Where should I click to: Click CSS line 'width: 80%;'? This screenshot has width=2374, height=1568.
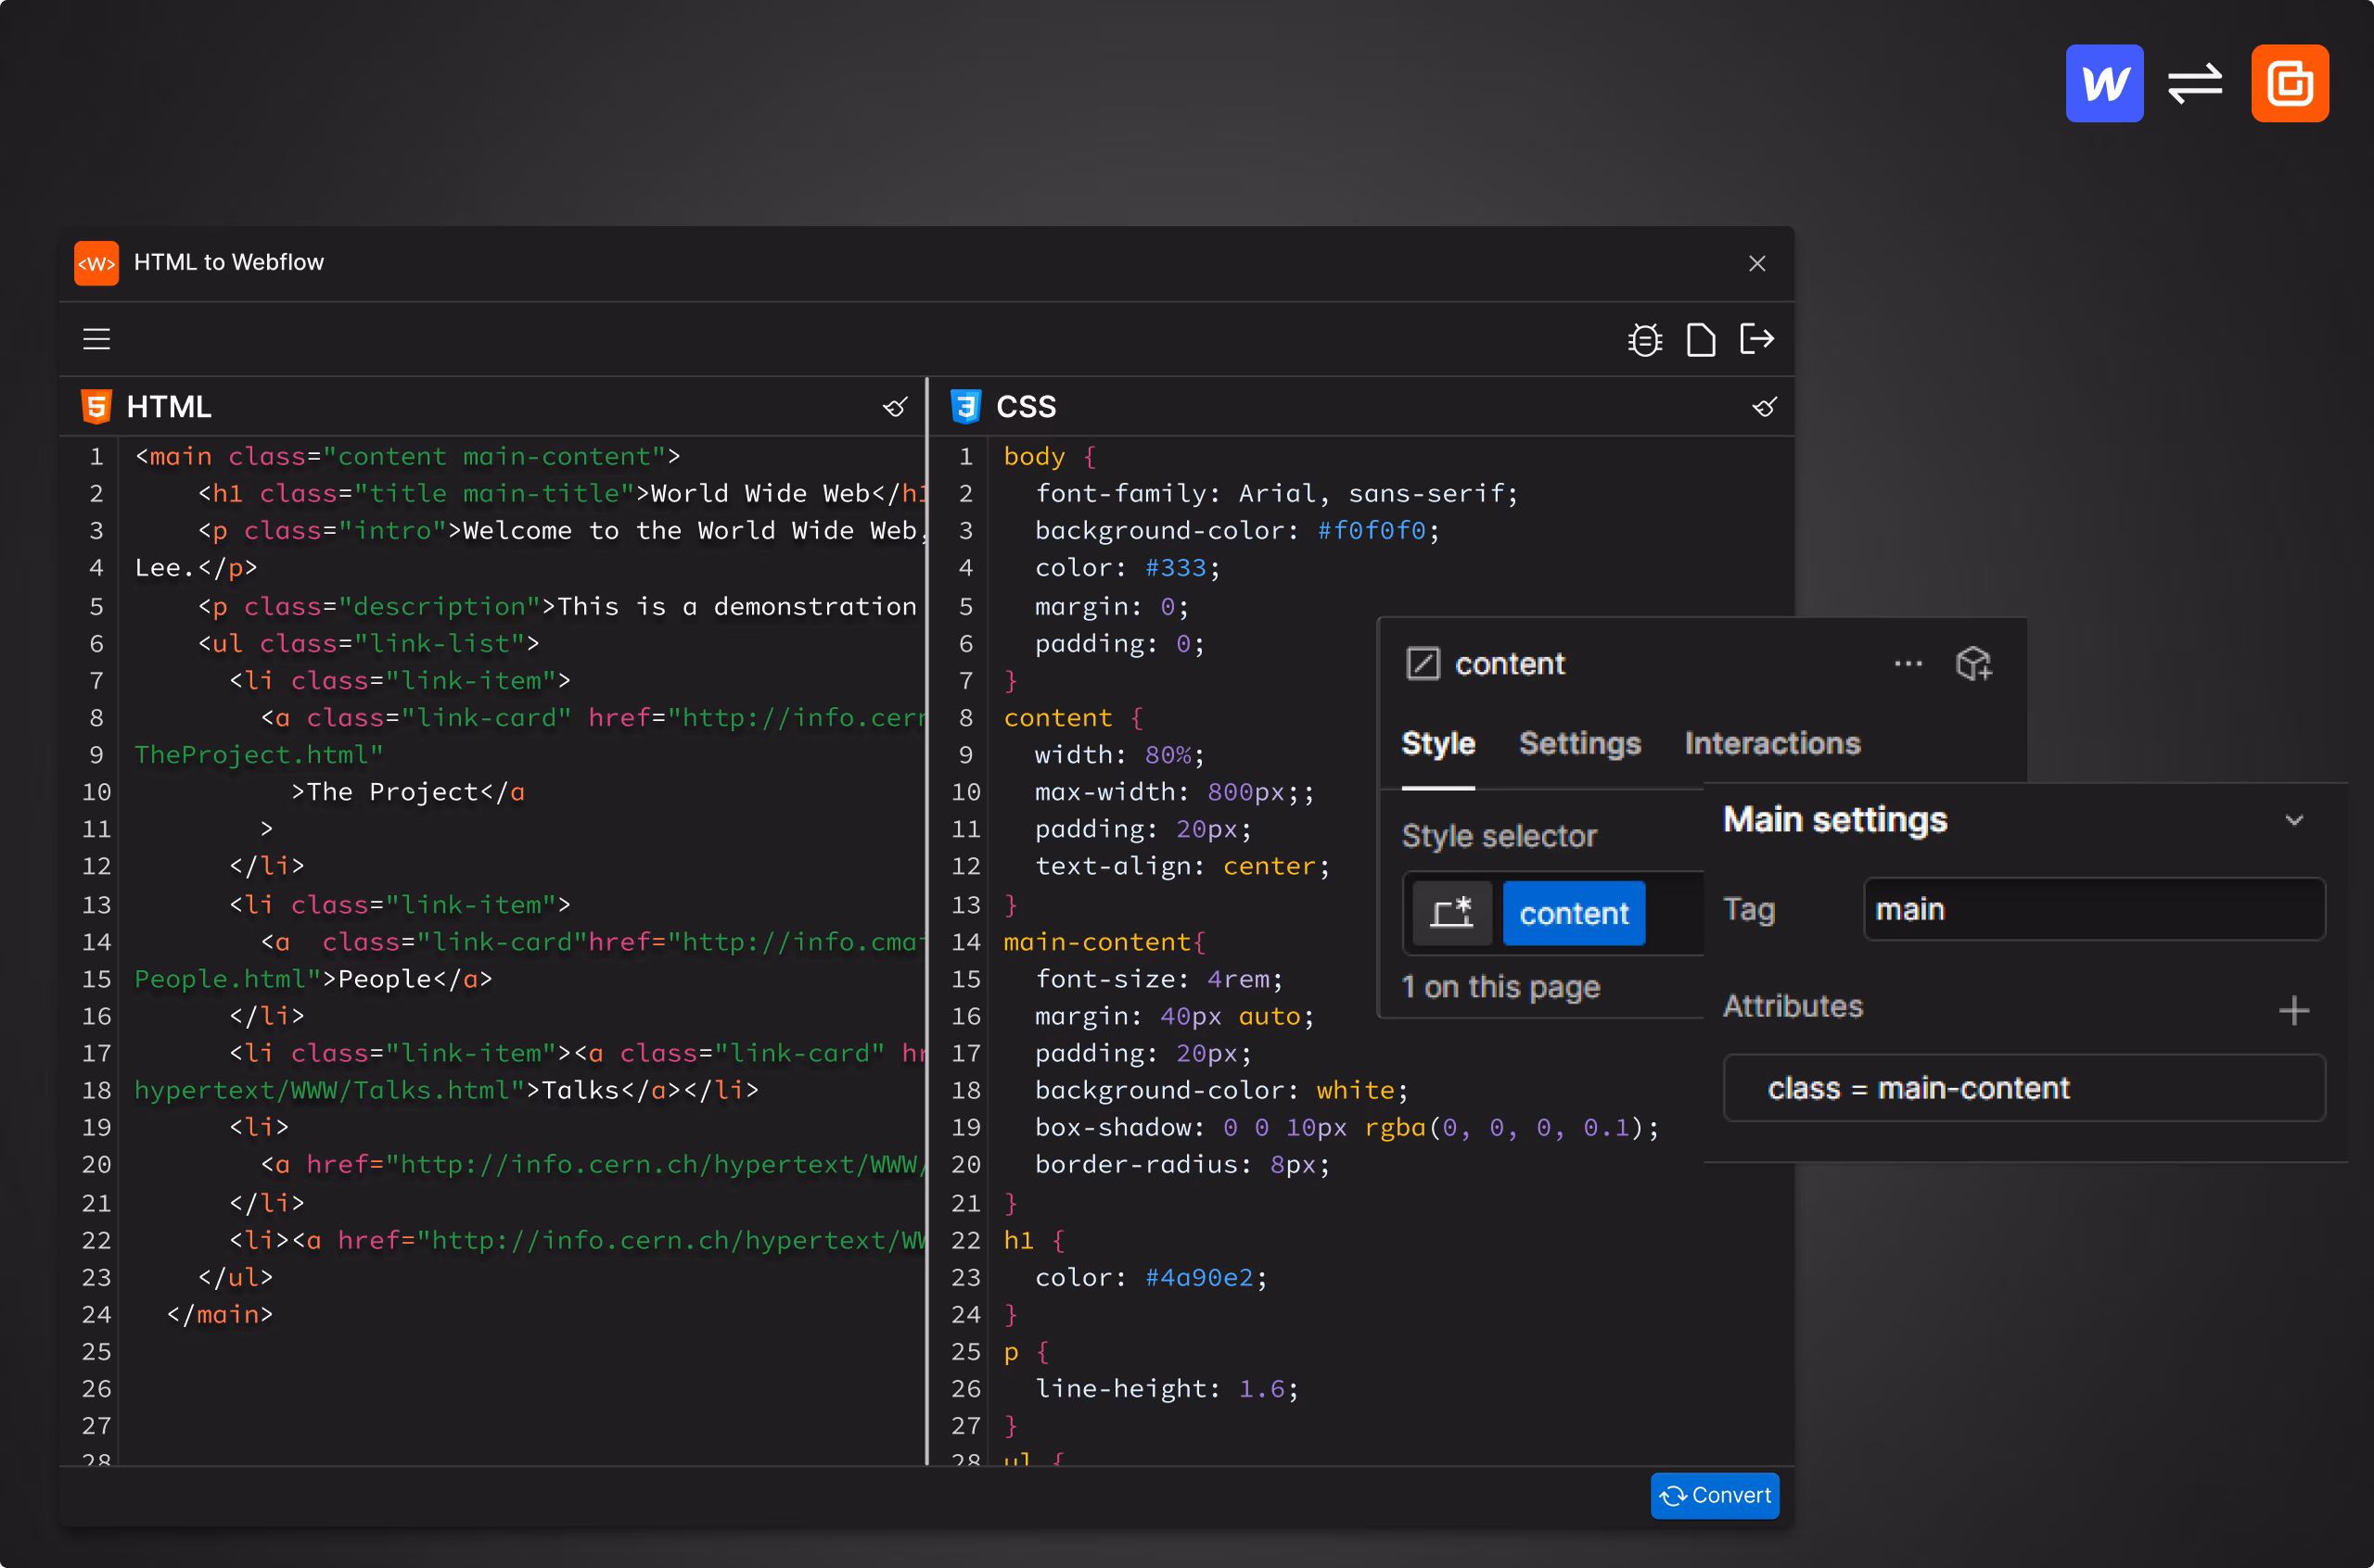click(1119, 755)
